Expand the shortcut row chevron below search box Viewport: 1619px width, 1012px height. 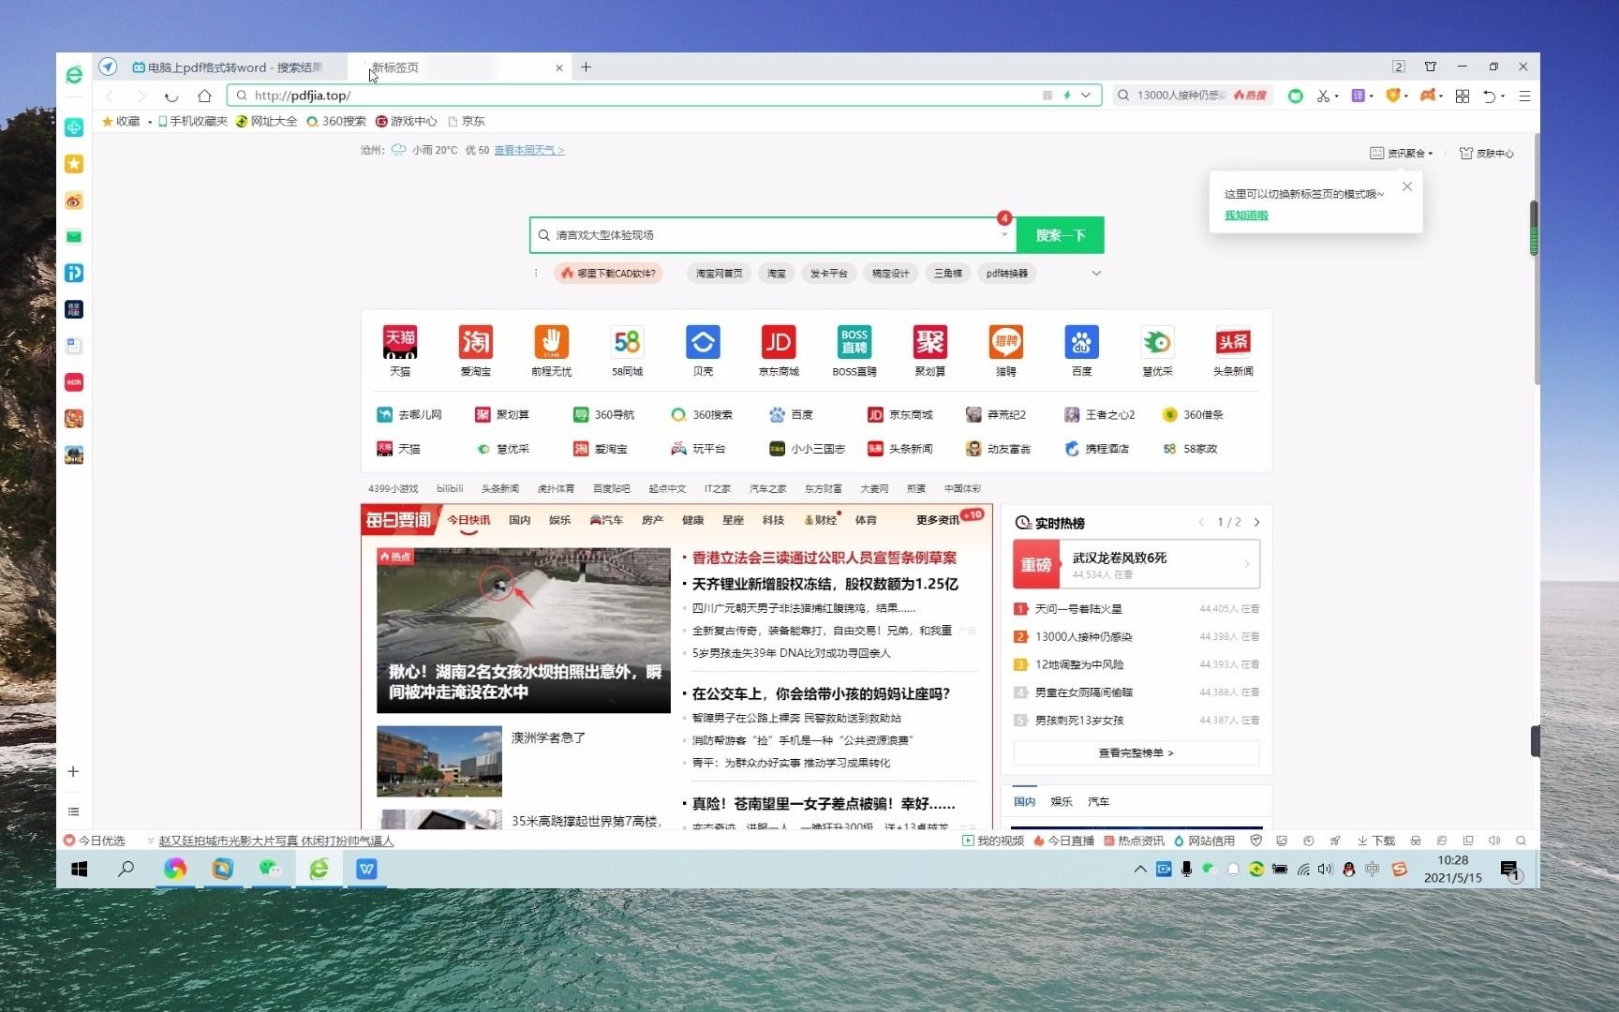click(x=1095, y=273)
